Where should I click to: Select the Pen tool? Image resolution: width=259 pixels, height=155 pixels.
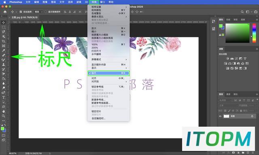(x=4, y=93)
